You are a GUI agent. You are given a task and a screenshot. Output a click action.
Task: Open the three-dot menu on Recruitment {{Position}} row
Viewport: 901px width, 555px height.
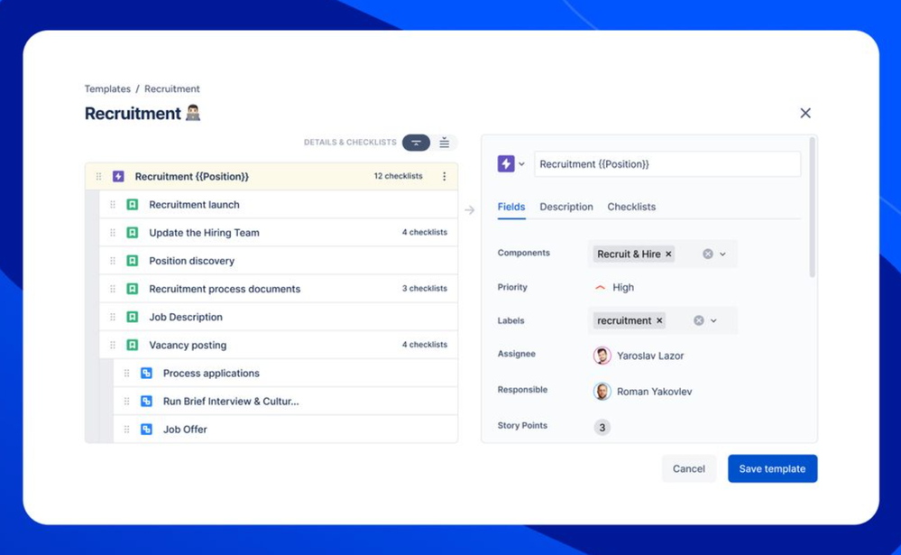click(x=444, y=177)
